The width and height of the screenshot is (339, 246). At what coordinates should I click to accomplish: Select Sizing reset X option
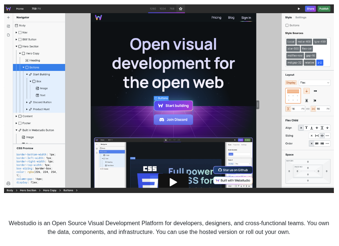tap(312, 136)
